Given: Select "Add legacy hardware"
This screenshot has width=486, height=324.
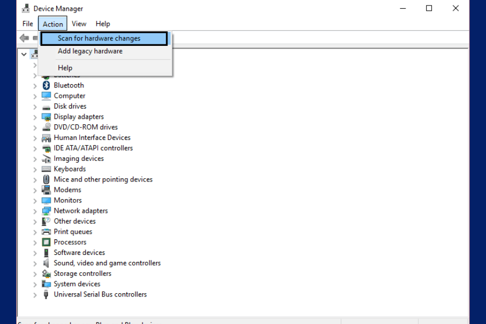Looking at the screenshot, I should pyautogui.click(x=90, y=51).
